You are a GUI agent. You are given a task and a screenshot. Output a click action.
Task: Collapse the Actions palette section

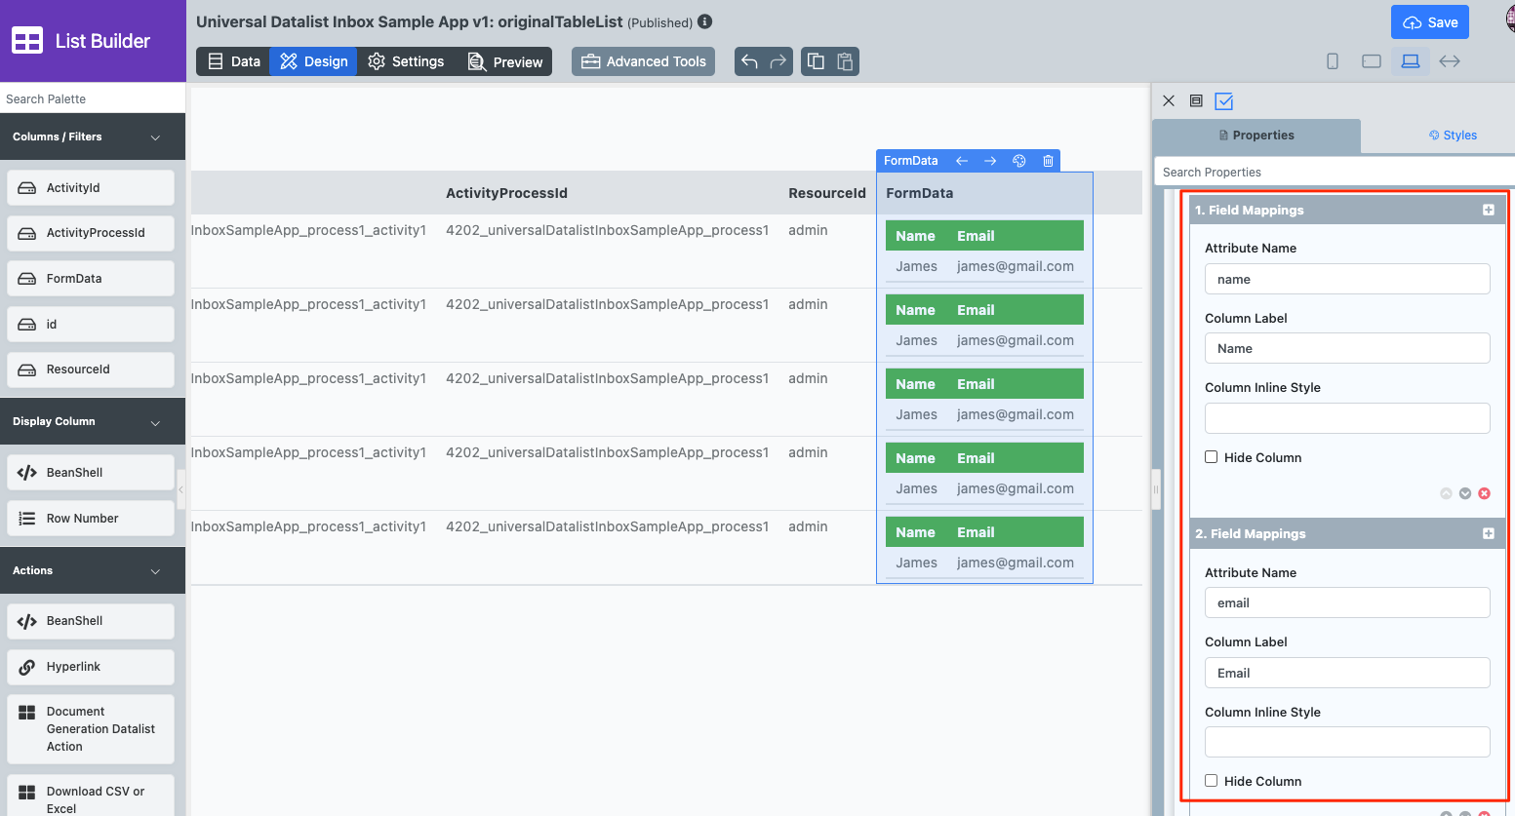pos(155,571)
